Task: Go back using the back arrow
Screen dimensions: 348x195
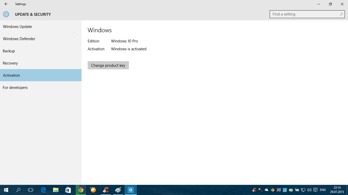Action: pyautogui.click(x=6, y=4)
